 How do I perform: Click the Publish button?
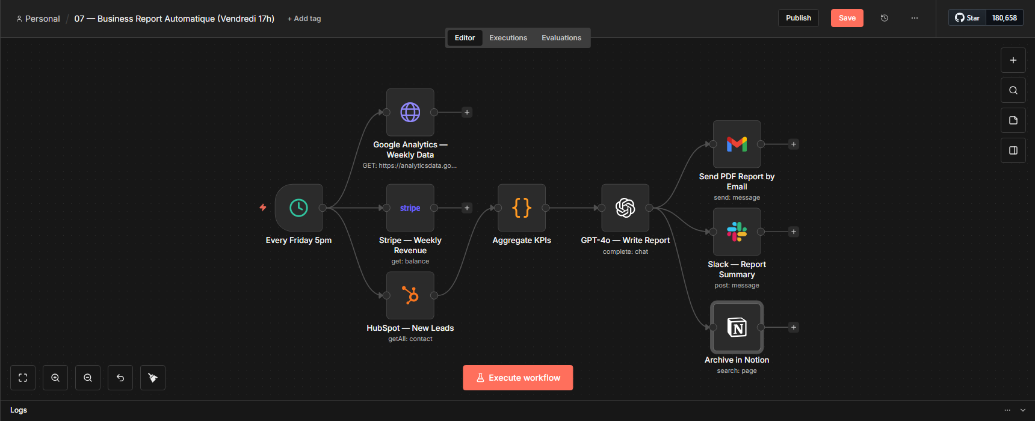pos(799,18)
